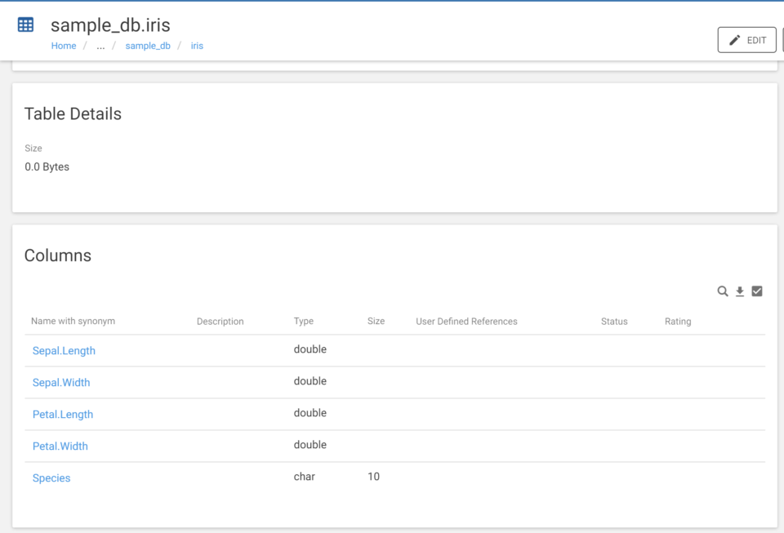Click the Status column header

tap(614, 322)
